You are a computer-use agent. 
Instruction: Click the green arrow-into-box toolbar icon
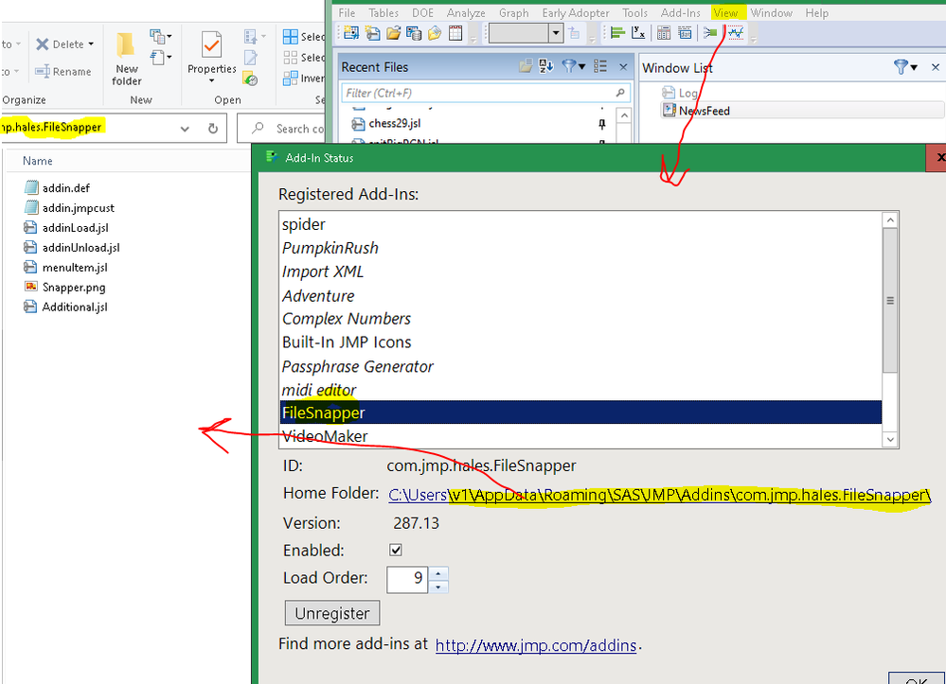point(710,33)
